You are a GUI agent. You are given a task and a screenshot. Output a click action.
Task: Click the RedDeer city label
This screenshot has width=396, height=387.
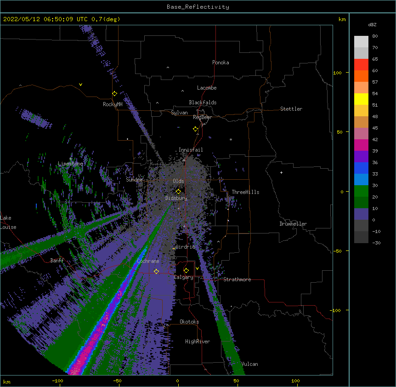click(x=202, y=117)
